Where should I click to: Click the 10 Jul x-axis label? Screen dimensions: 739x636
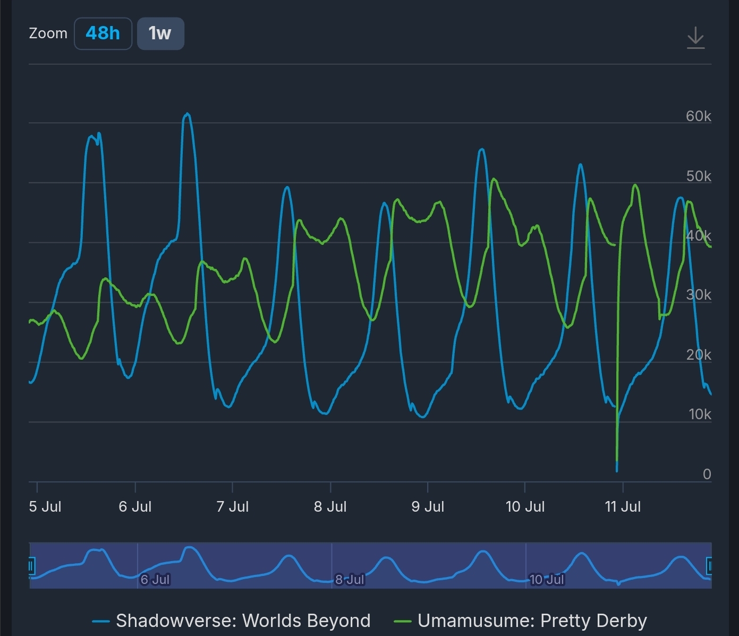point(525,506)
